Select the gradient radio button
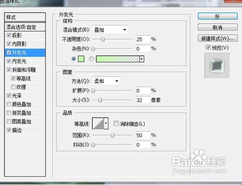 [x=91, y=59]
